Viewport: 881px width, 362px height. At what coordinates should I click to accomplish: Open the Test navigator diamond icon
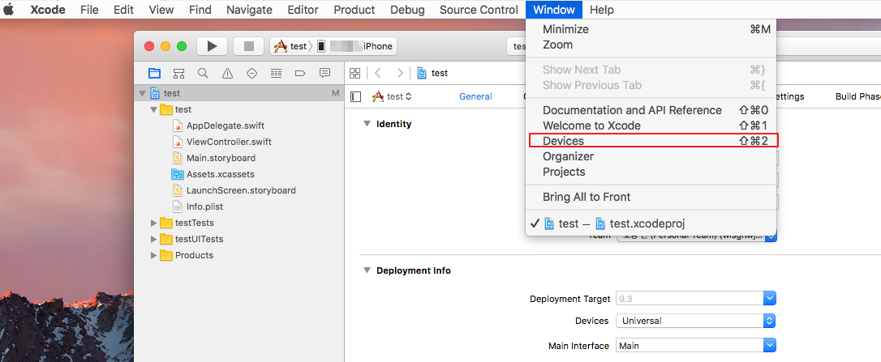tap(251, 74)
